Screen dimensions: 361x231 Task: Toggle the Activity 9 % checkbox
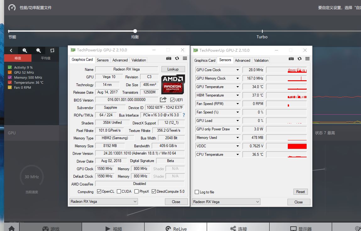point(10,67)
